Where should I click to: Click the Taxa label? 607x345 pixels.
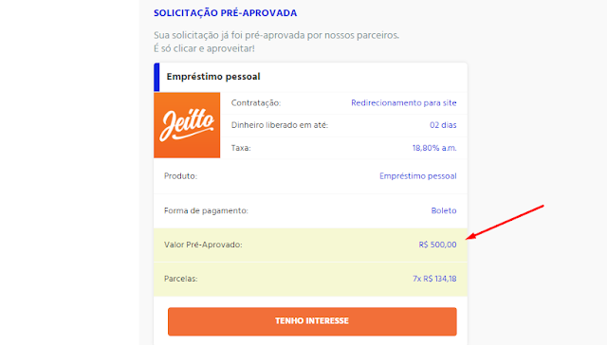[x=241, y=148]
